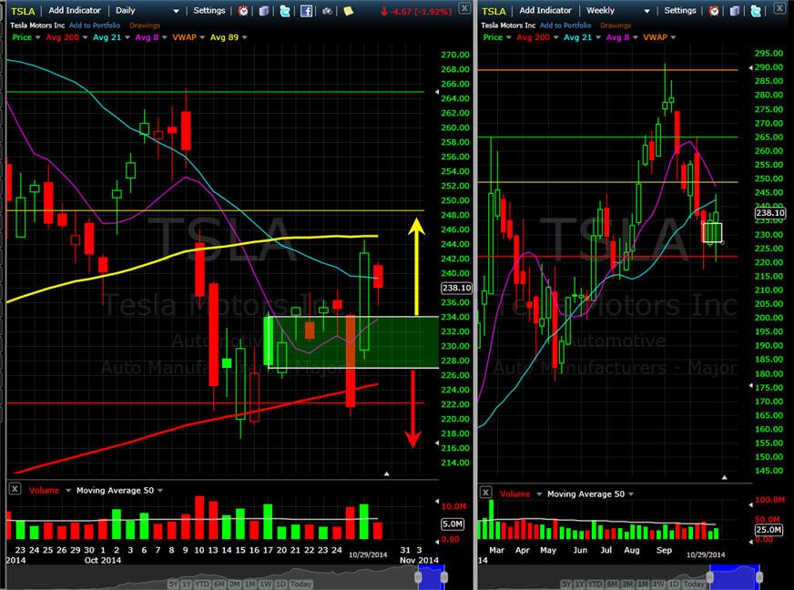Screen dimensions: 794x590
Task: Click the 5.0M volume label in Daily chart
Action: pyautogui.click(x=453, y=524)
